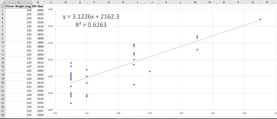Image resolution: width=277 pixels, height=119 pixels.
Task: Click the R² = 0.6263 label
Action: pos(91,25)
